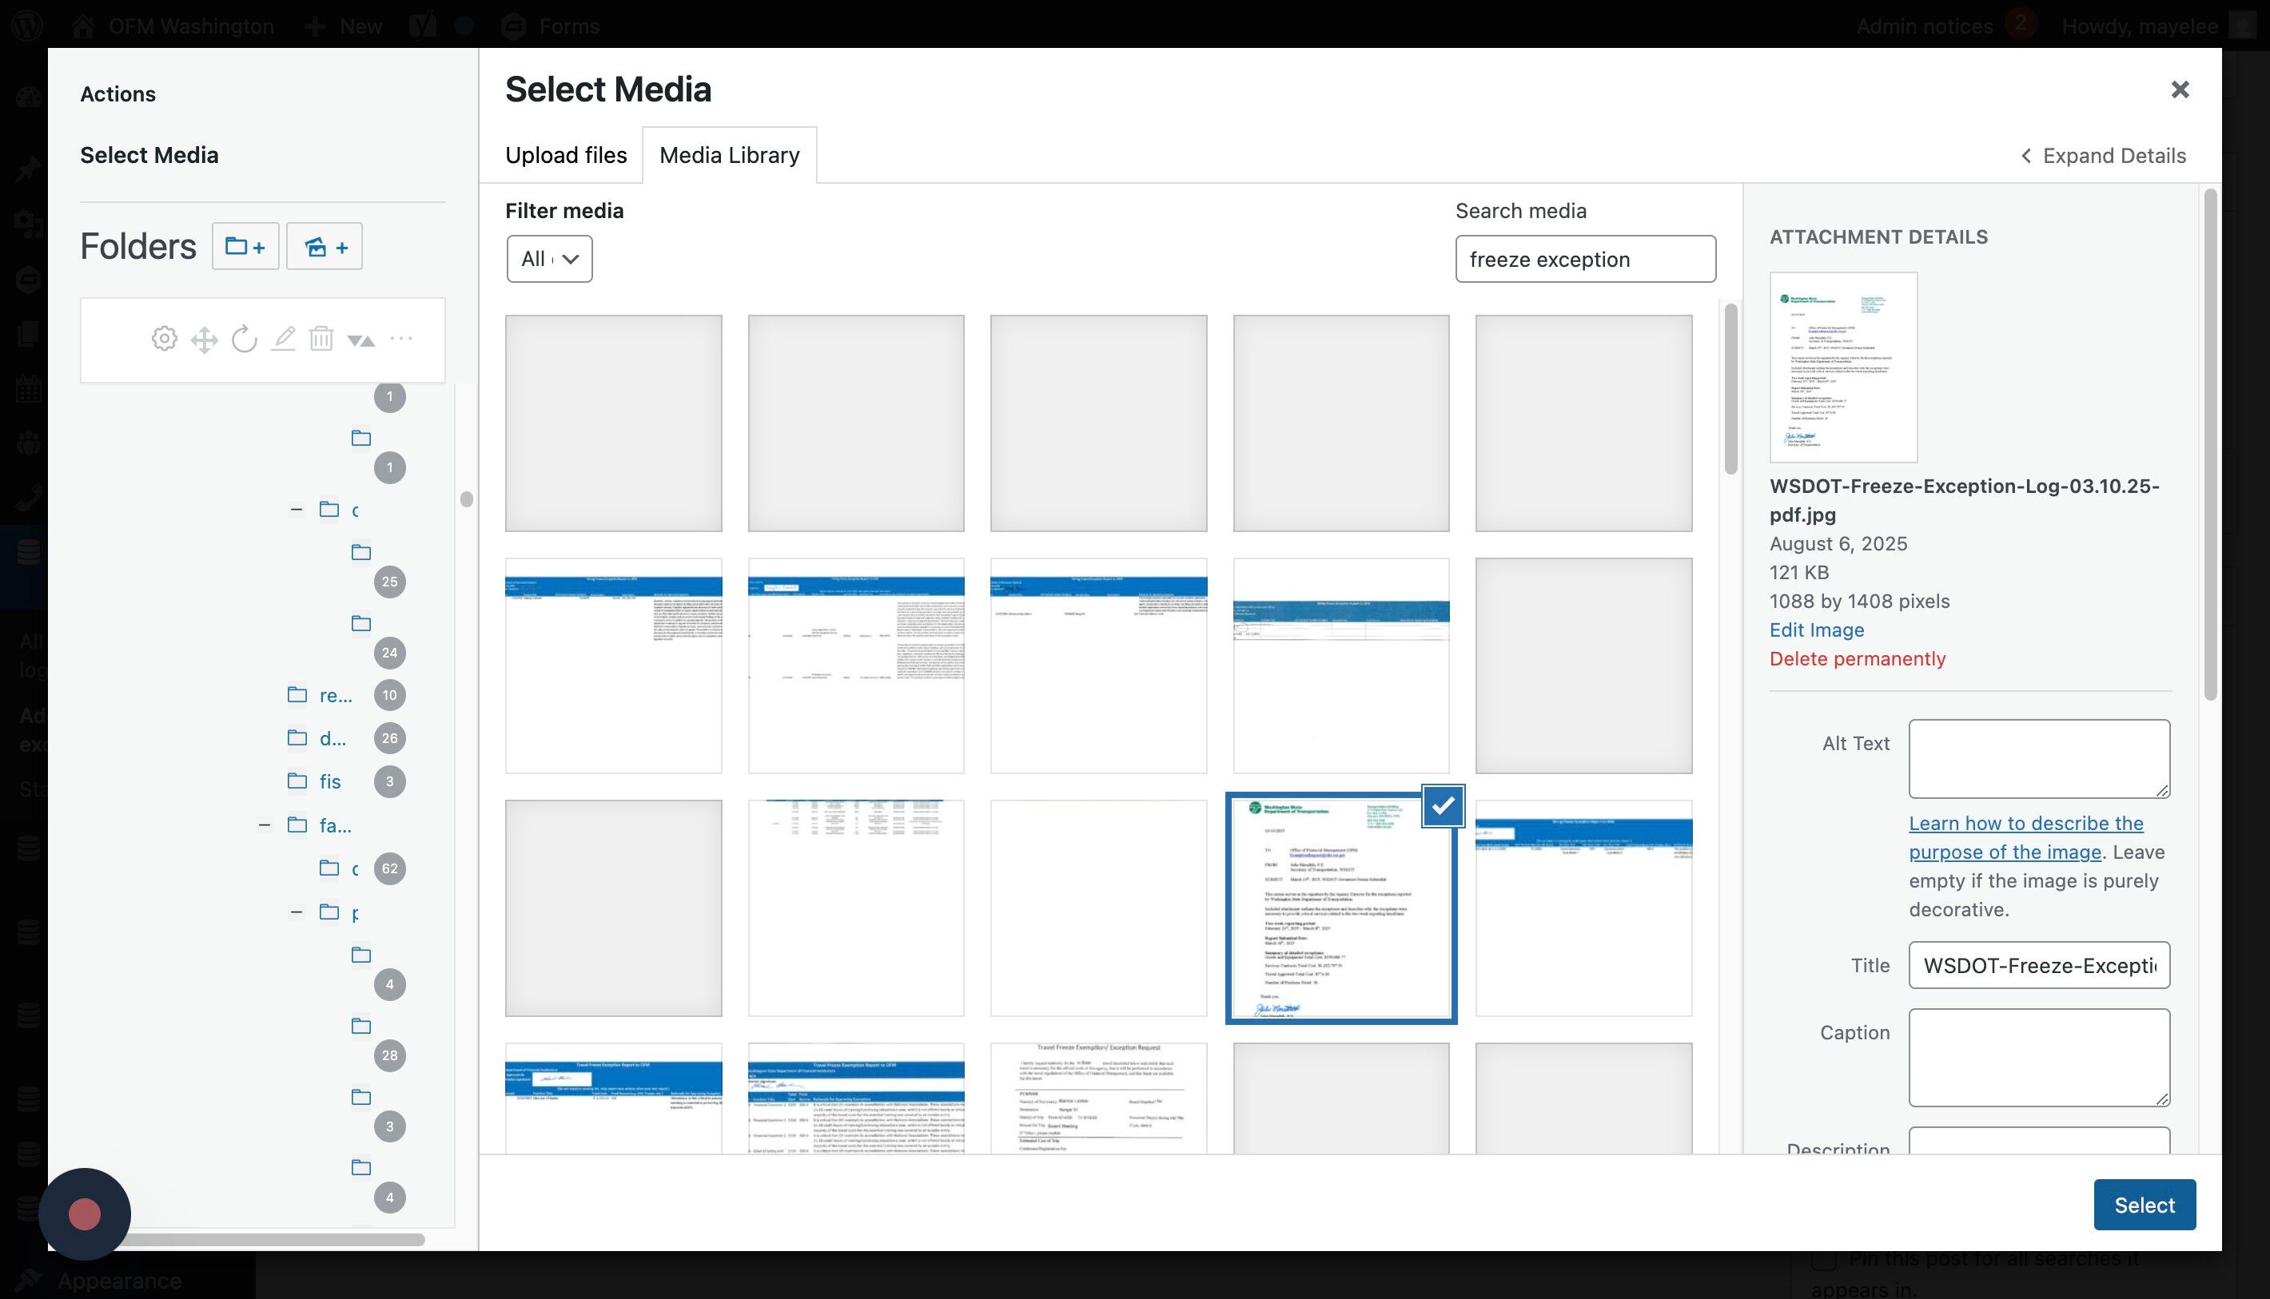Image resolution: width=2270 pixels, height=1299 pixels.
Task: Click the Search media input field
Action: 1584,260
